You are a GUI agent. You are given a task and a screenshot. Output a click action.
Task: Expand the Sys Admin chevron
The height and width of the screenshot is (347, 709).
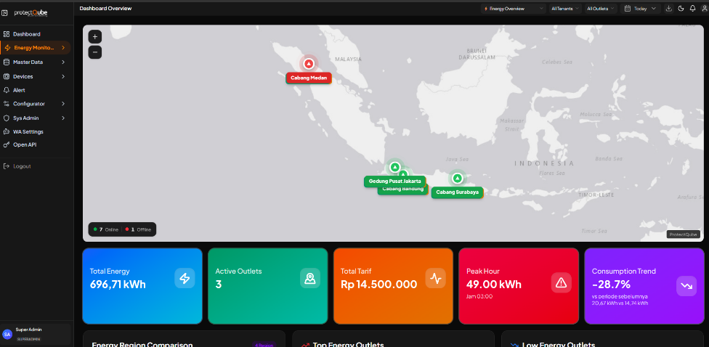click(63, 118)
